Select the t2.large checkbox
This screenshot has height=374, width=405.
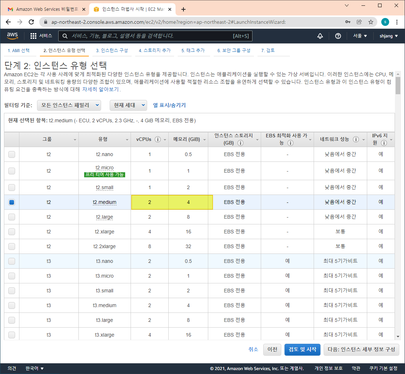coord(12,217)
